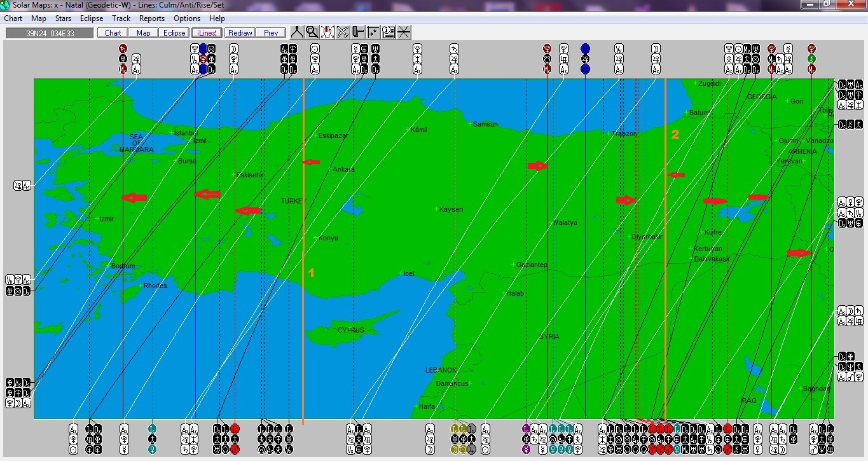Image resolution: width=868 pixels, height=461 pixels.
Task: Choose the hand pan tool
Action: [327, 32]
